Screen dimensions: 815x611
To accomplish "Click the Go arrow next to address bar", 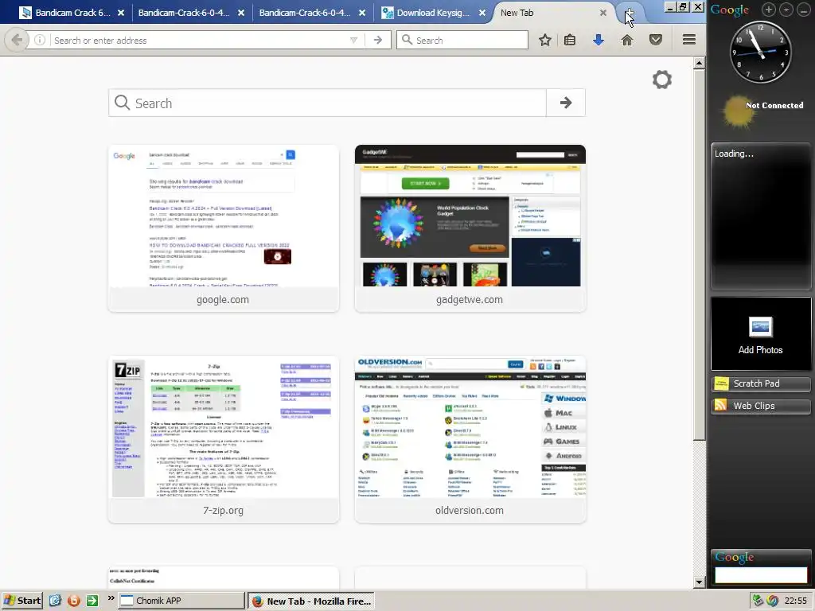I will coord(378,40).
